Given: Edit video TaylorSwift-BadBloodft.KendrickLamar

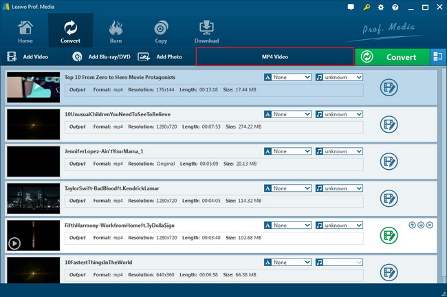Looking at the screenshot, I should point(389,199).
